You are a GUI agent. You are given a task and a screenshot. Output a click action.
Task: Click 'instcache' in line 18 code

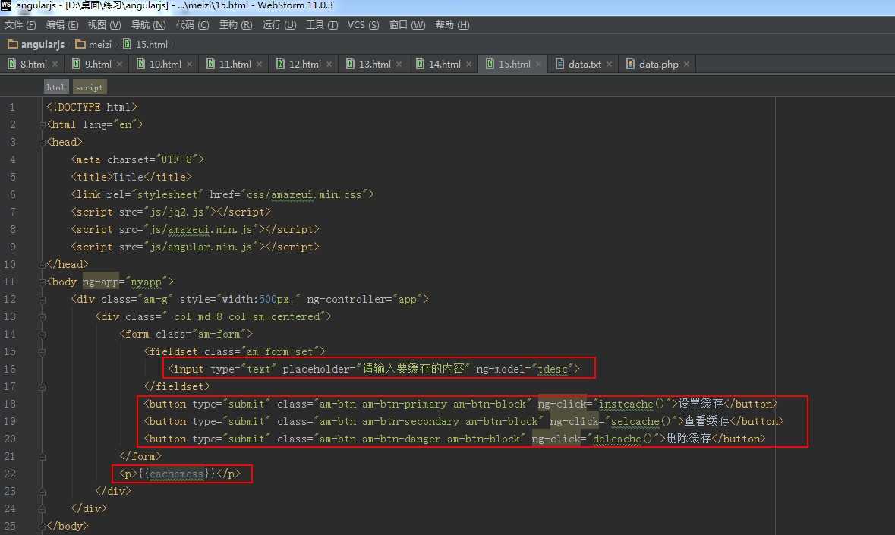(626, 404)
